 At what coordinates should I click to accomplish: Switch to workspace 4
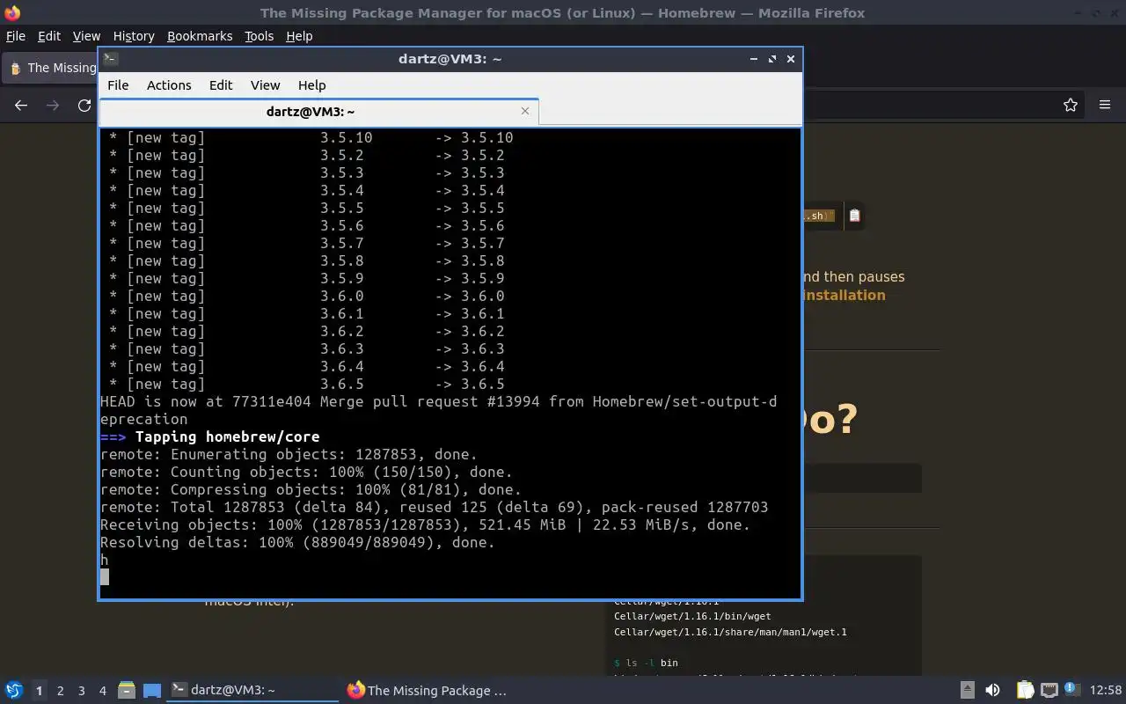point(103,691)
